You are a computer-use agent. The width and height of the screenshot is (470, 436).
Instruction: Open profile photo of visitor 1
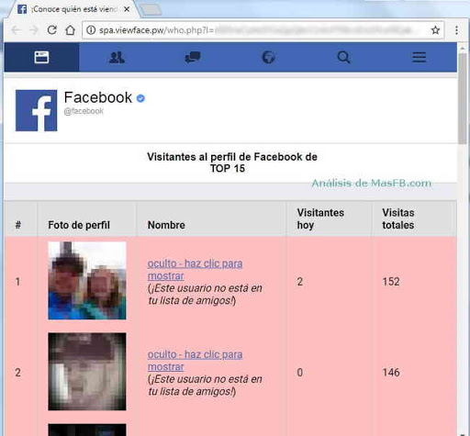(x=87, y=281)
